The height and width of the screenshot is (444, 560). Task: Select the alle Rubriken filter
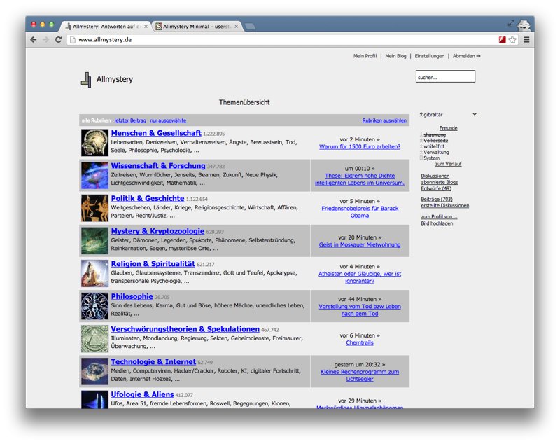[x=96, y=120]
